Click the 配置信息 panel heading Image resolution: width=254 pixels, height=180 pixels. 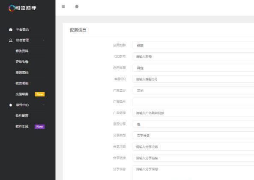coord(78,30)
